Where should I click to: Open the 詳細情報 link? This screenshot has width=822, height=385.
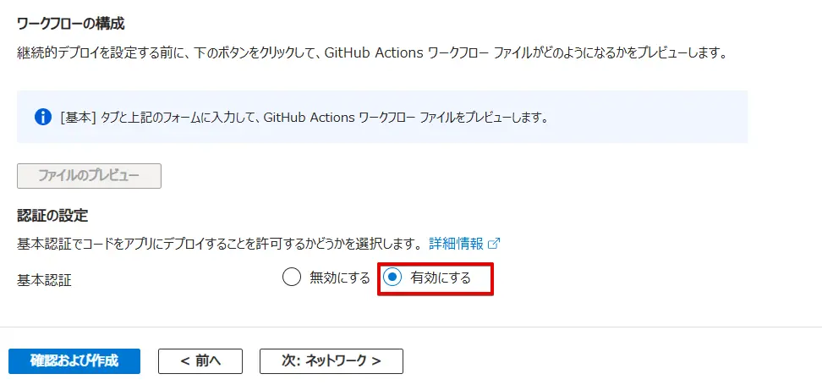pos(456,244)
